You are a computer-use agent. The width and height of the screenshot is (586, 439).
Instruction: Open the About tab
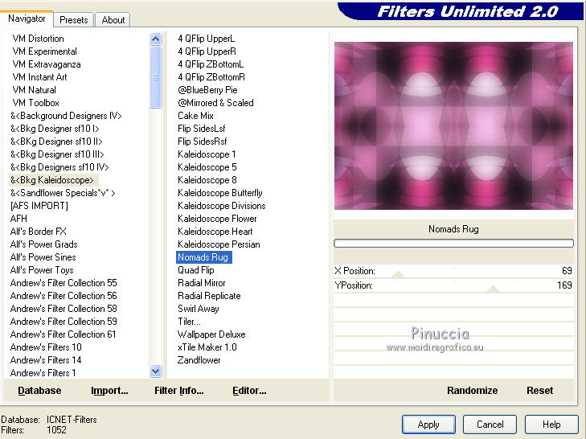tap(113, 20)
